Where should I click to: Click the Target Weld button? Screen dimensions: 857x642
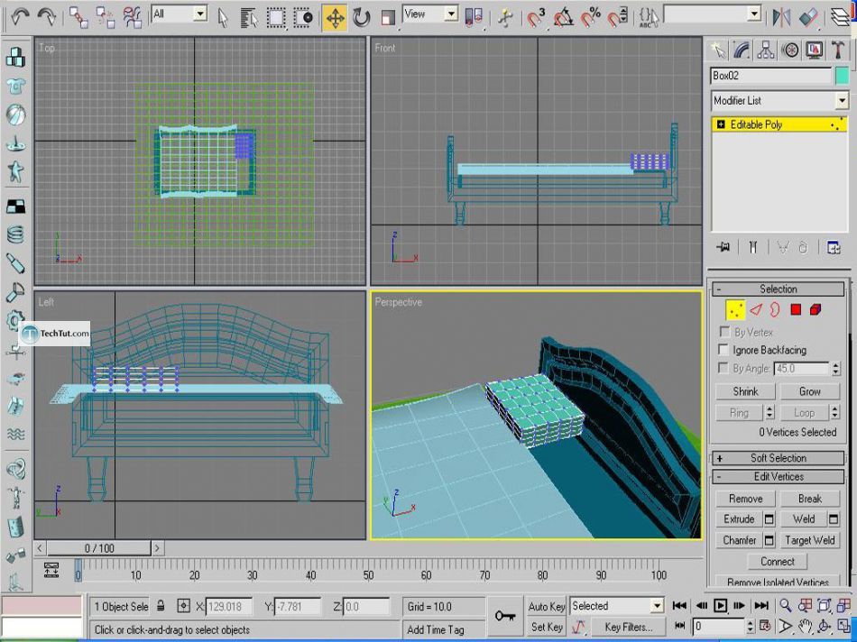[809, 540]
